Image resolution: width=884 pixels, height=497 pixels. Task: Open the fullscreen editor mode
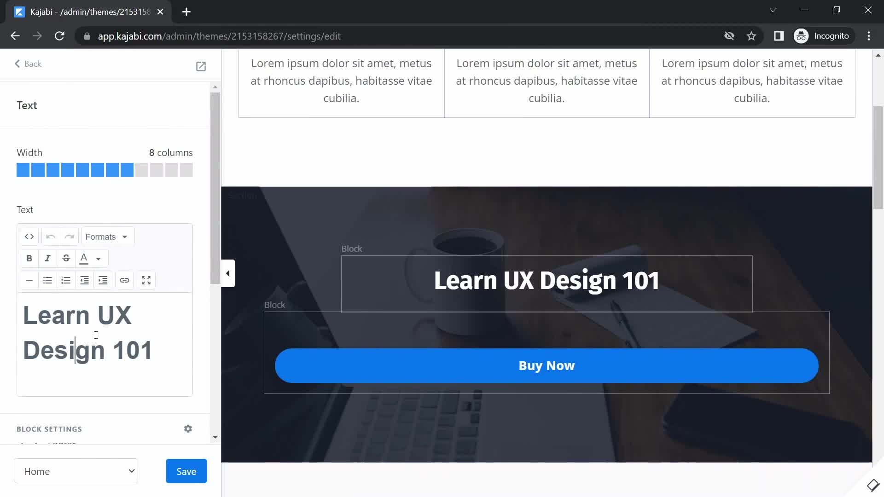pyautogui.click(x=146, y=280)
